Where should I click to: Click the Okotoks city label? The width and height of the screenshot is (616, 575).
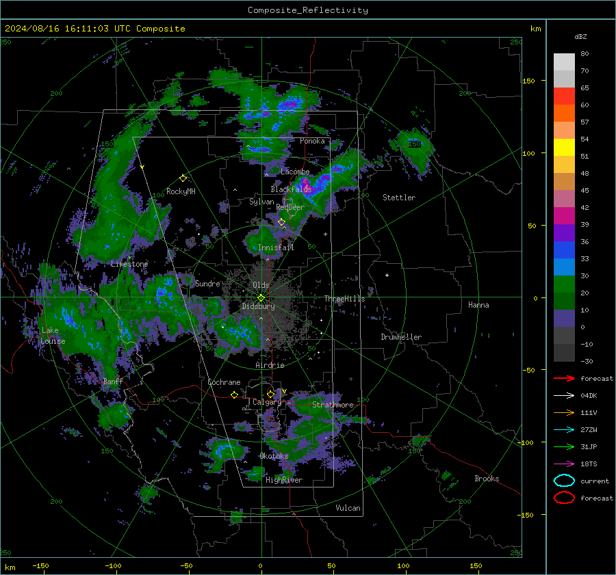point(274,455)
